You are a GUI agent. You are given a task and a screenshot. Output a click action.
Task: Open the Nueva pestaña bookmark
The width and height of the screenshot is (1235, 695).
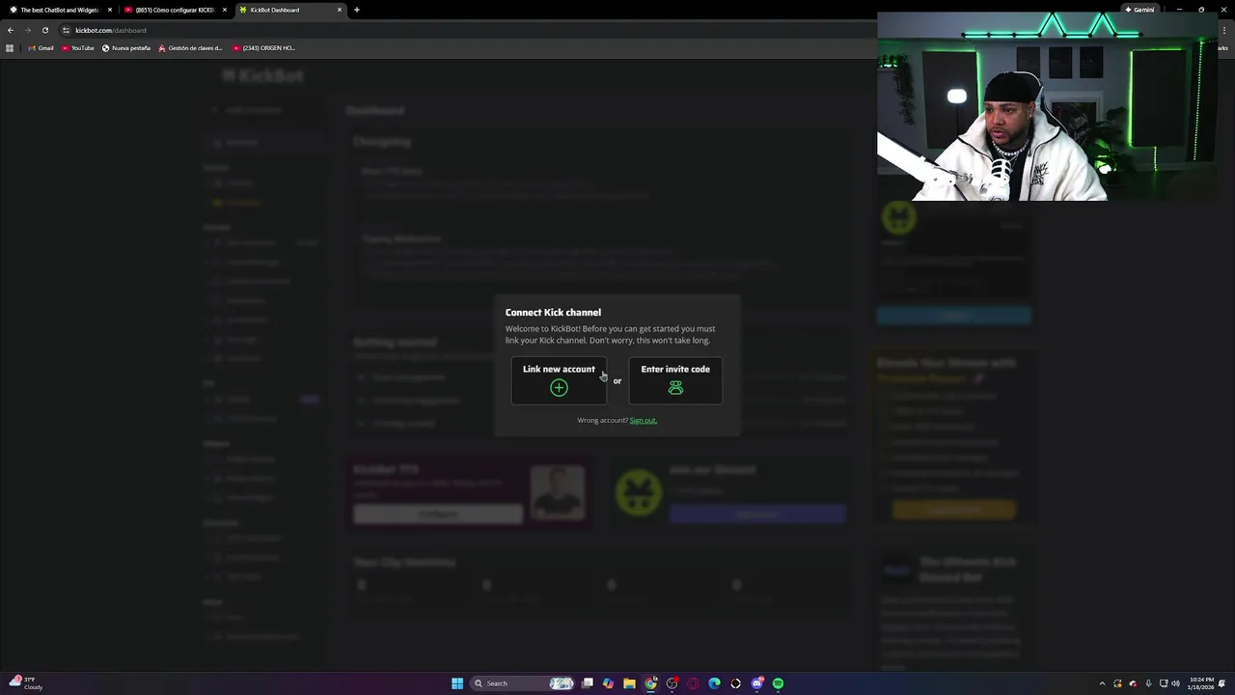click(x=126, y=47)
